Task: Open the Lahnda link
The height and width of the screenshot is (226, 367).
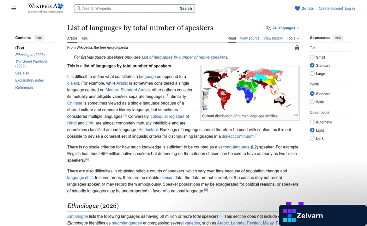Action: click(x=237, y=223)
